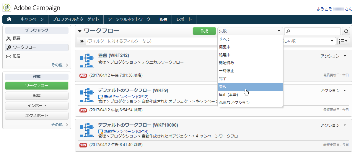Select 開始済み in the filter list
The image size is (355, 154).
[250, 63]
